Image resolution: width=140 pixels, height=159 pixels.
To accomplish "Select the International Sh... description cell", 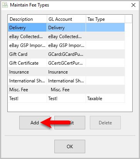I will point(27,81).
